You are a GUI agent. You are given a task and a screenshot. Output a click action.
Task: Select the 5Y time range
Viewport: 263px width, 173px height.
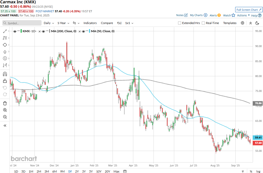click(x=91, y=171)
